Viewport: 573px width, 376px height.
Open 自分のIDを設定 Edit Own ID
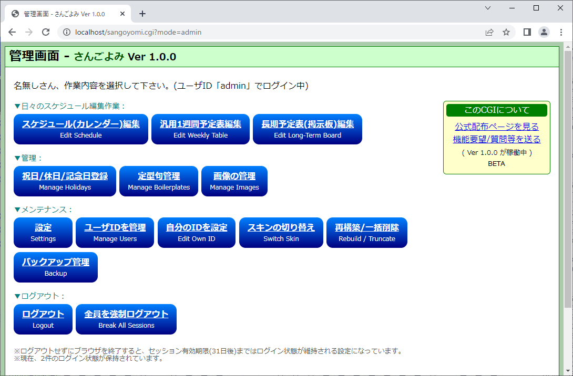[x=197, y=233]
